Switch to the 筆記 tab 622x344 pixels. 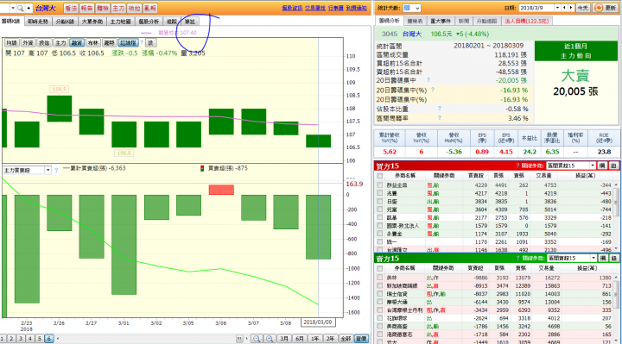[x=189, y=22]
